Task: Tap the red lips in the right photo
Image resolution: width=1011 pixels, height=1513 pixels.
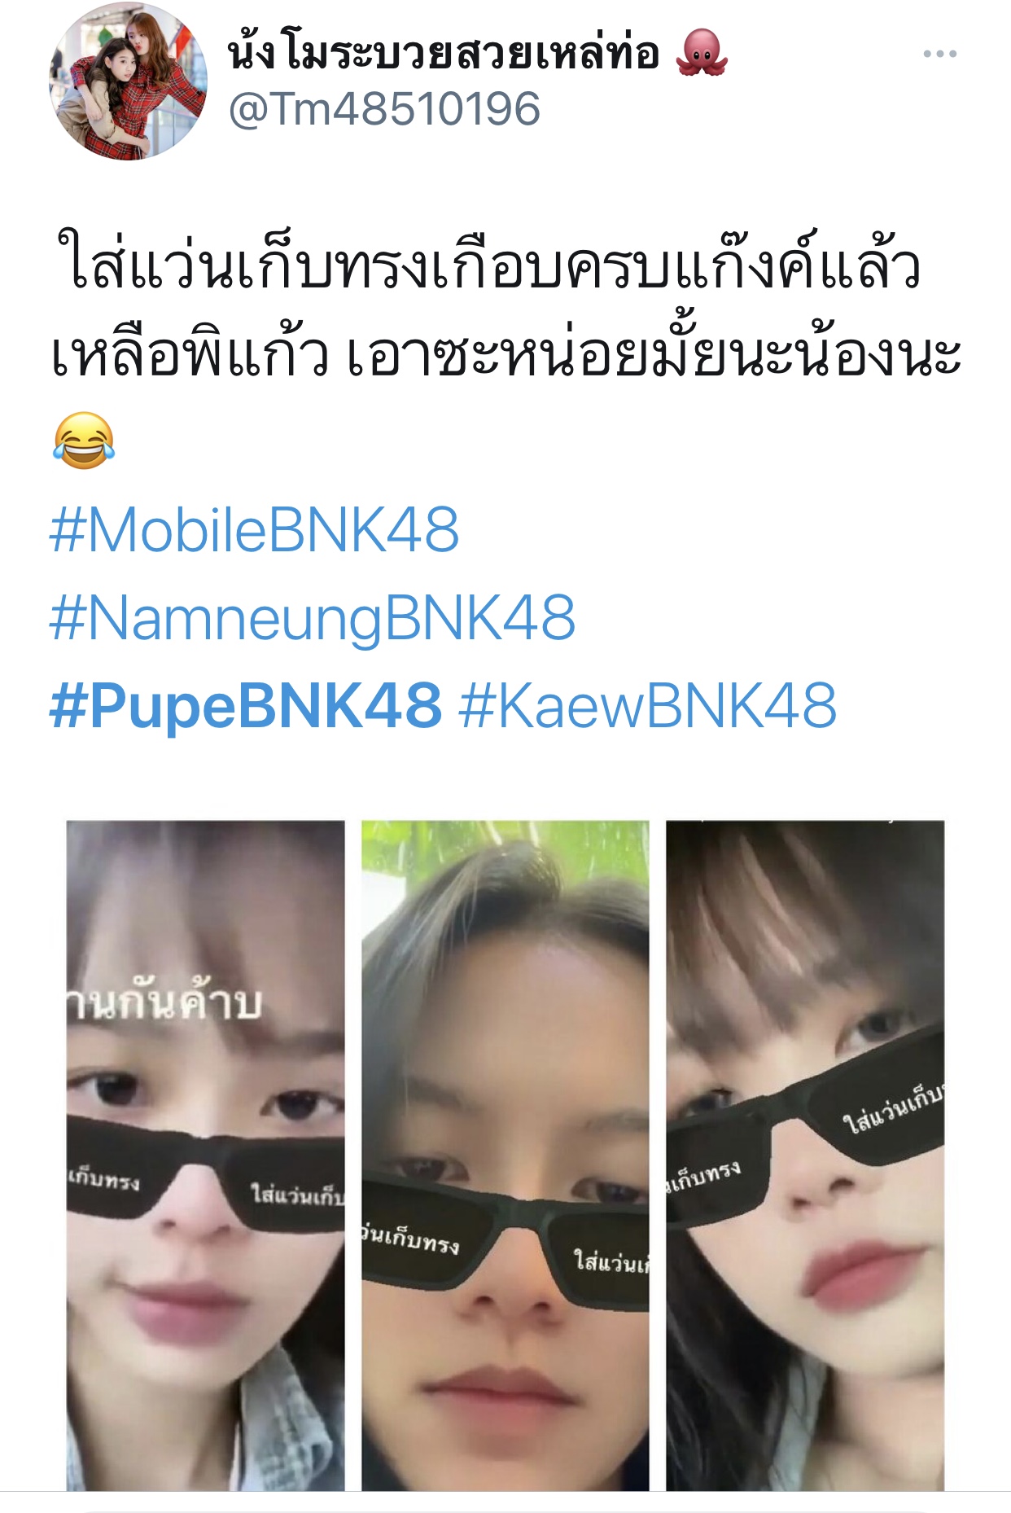Action: pyautogui.click(x=863, y=1274)
